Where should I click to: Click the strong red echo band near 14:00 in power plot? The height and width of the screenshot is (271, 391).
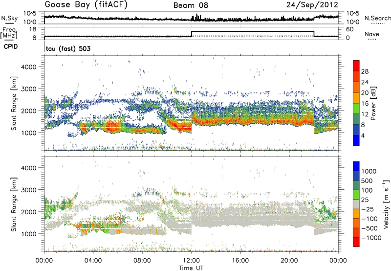click(x=215, y=121)
